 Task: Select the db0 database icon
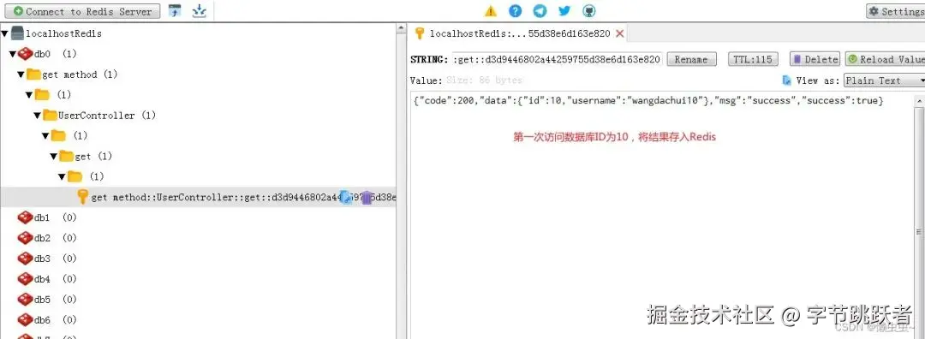point(26,54)
